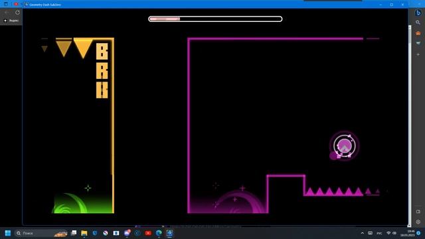
Task: Click the player ball character
Action: click(344, 146)
